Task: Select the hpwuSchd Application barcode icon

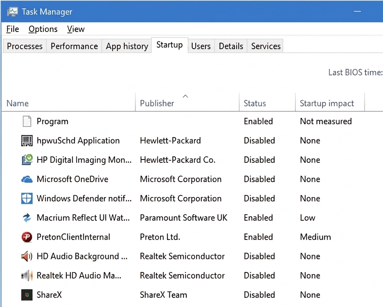Action: pyautogui.click(x=27, y=141)
